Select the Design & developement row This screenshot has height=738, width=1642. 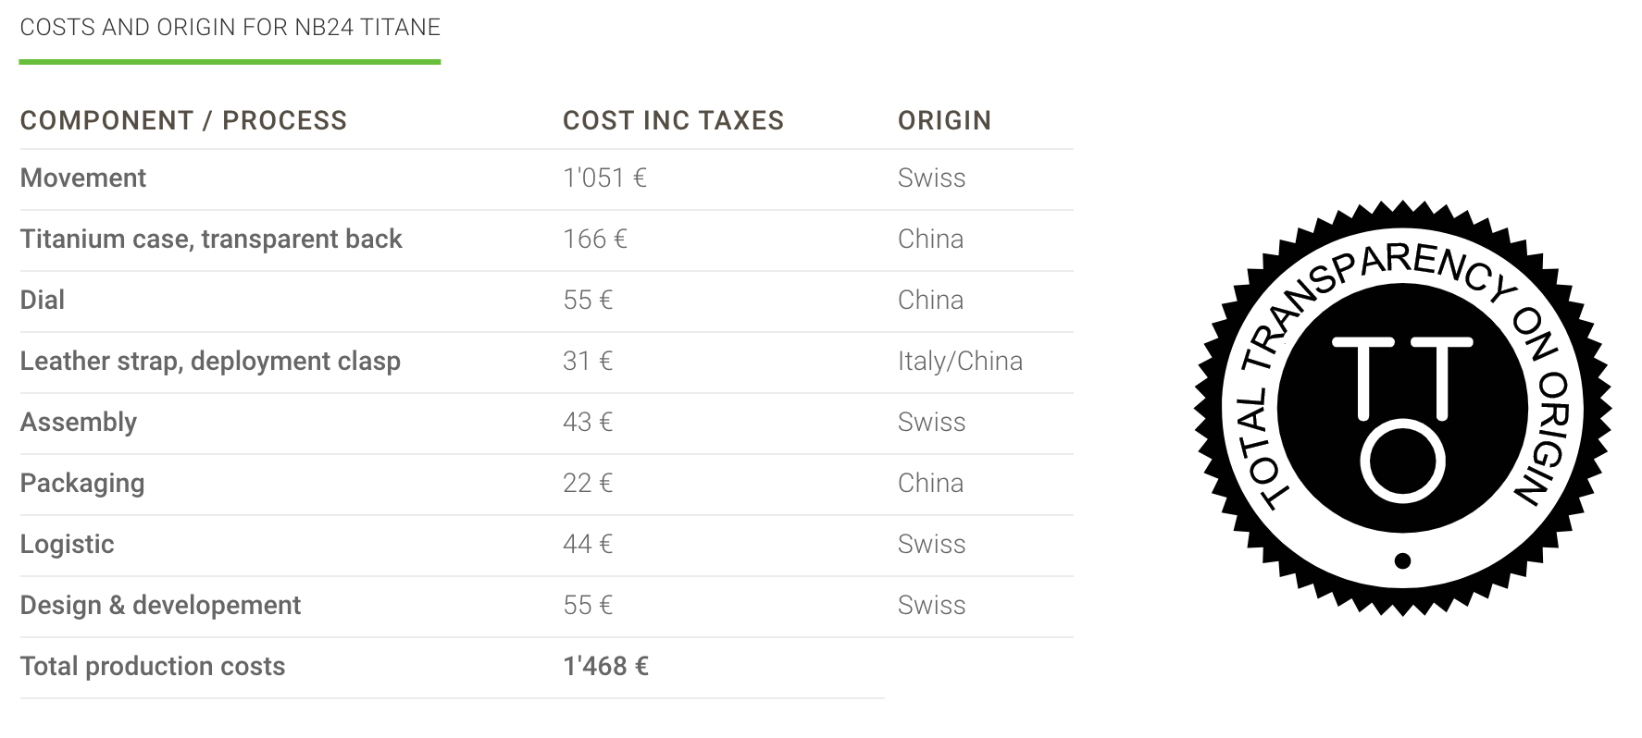[x=546, y=606]
